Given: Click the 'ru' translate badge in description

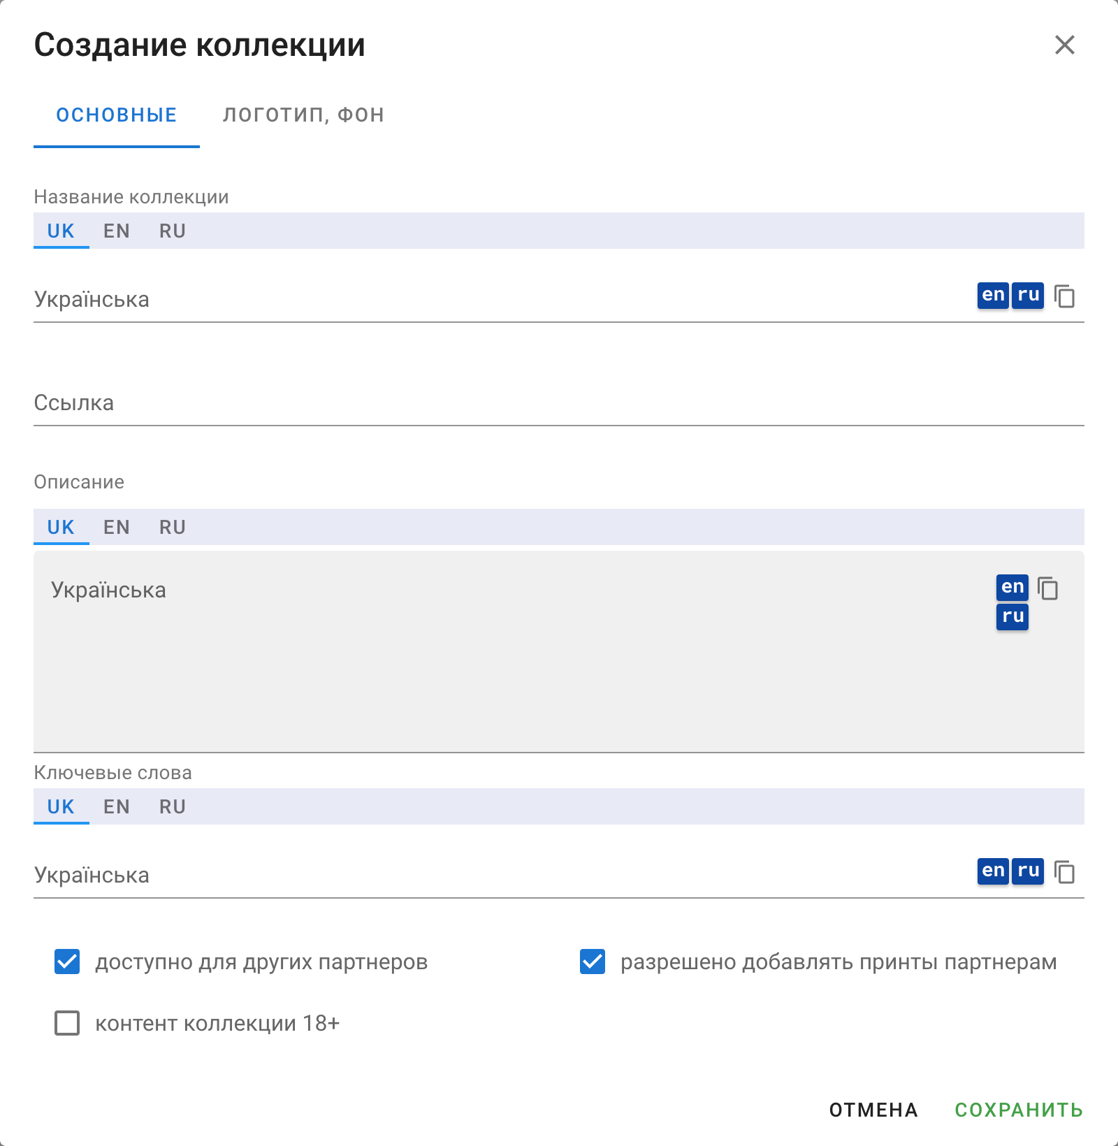Looking at the screenshot, I should click(1012, 616).
